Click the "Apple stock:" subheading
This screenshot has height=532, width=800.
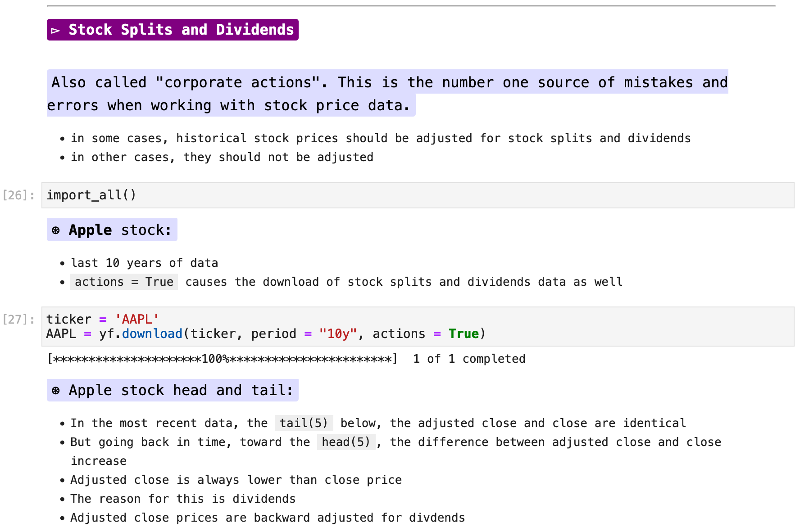point(112,230)
